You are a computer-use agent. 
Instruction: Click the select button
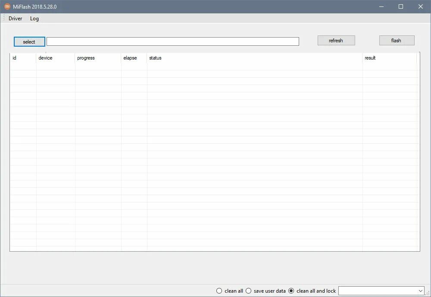(x=29, y=41)
